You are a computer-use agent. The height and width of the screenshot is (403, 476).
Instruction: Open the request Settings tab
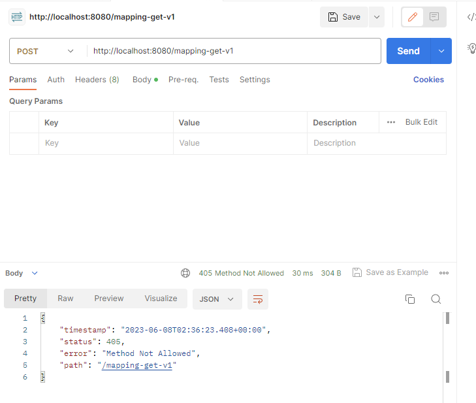[x=255, y=80]
